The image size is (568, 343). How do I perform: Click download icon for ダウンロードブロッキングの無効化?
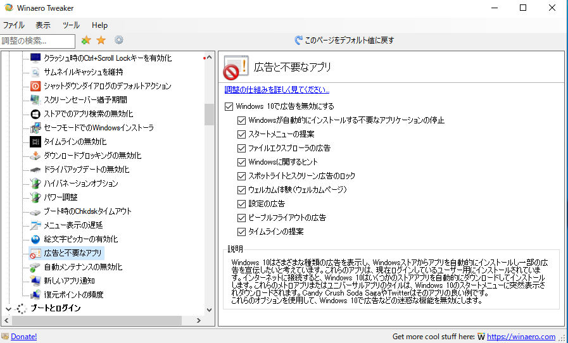coord(35,156)
